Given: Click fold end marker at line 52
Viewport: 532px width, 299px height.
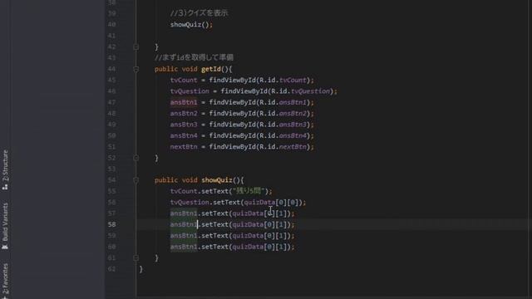Looking at the screenshot, I should (136, 158).
